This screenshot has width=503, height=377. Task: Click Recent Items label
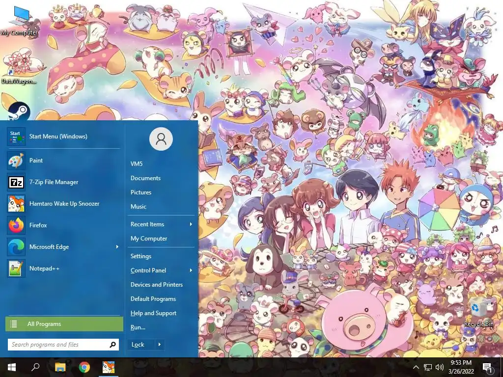[147, 224]
